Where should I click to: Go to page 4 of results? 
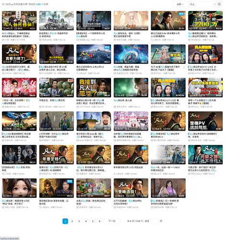[86, 221]
